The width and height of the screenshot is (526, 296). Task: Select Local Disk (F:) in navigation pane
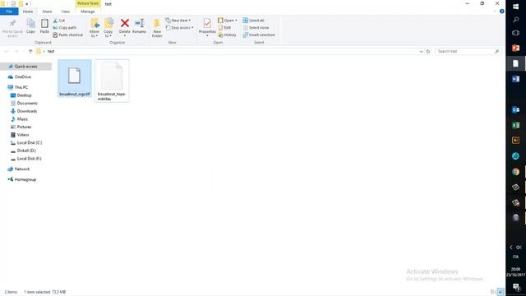click(x=30, y=159)
